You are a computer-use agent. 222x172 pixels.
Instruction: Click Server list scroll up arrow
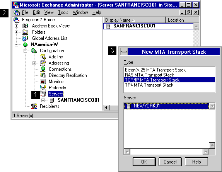click(x=212, y=106)
